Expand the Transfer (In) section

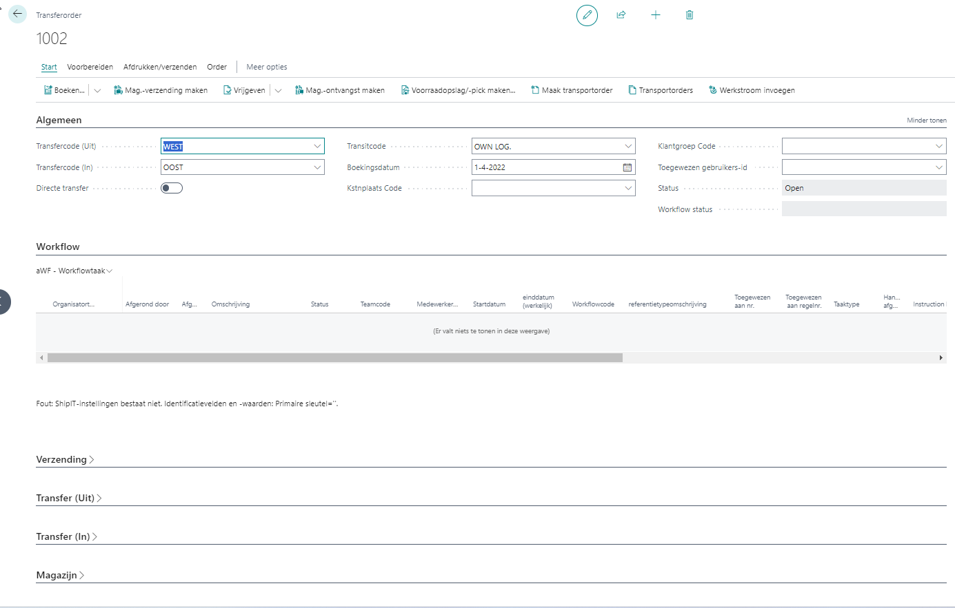tap(66, 536)
